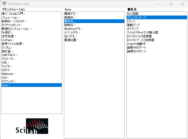Viewport: 188px width, 139px height.
Task: Select 制御系 in the Xcos list
Action: coord(94,18)
